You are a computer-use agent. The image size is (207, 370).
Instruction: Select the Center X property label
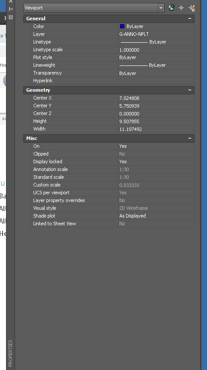point(42,98)
